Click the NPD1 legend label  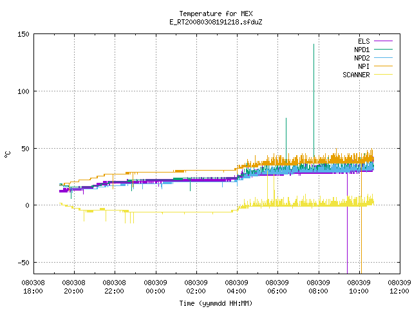click(x=362, y=50)
